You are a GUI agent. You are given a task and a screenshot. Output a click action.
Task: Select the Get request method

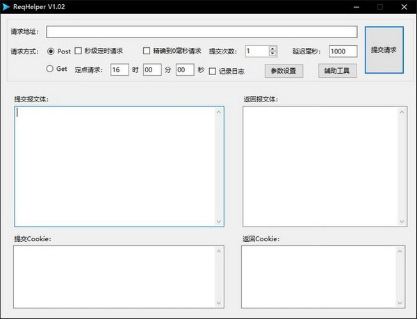click(x=51, y=69)
